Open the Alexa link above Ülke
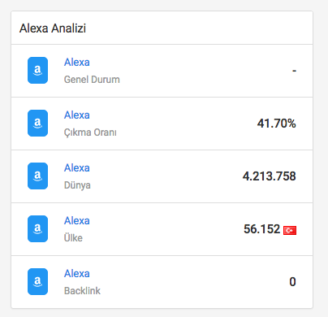 pos(77,221)
